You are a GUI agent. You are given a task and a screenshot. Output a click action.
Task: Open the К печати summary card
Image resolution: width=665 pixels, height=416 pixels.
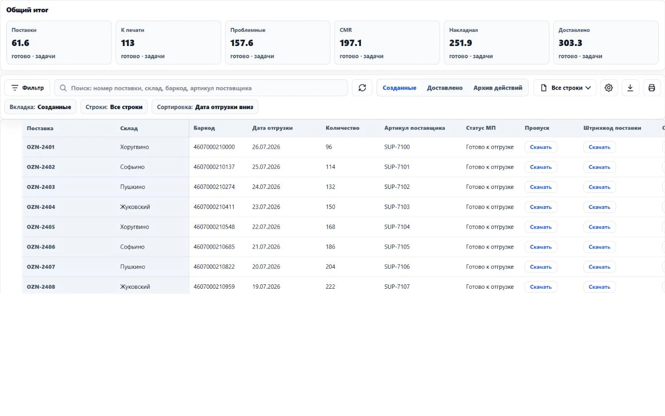click(168, 43)
